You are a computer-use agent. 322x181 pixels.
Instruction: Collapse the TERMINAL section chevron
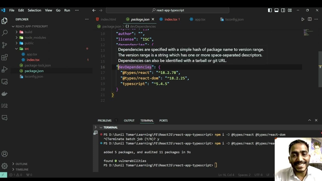click(x=101, y=127)
